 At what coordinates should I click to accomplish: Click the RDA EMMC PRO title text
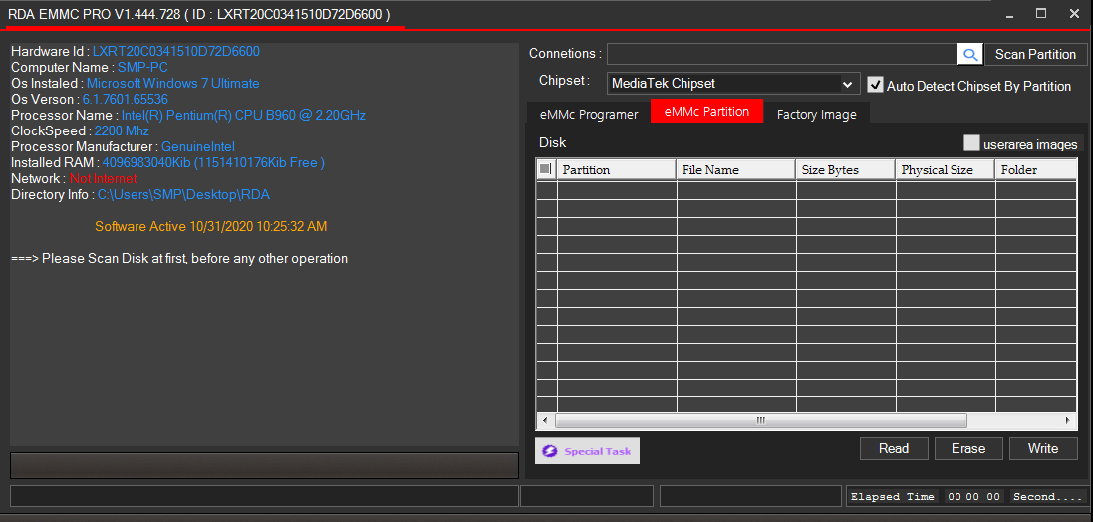pos(198,13)
